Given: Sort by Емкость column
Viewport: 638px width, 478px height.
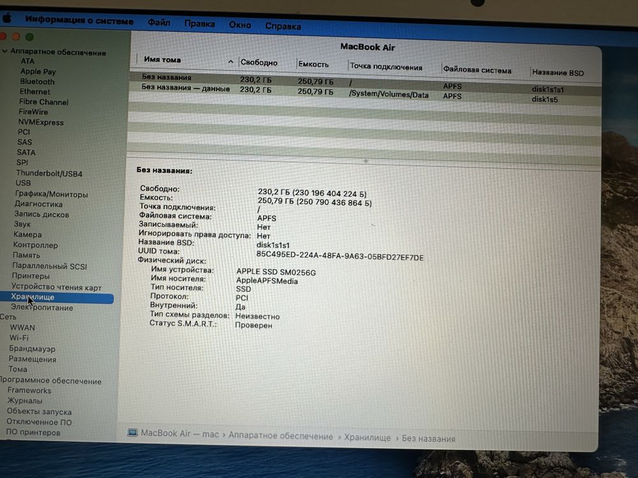Looking at the screenshot, I should pyautogui.click(x=313, y=64).
